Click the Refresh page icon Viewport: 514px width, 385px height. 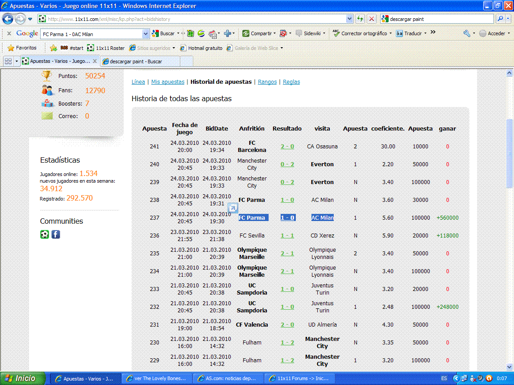(x=360, y=19)
